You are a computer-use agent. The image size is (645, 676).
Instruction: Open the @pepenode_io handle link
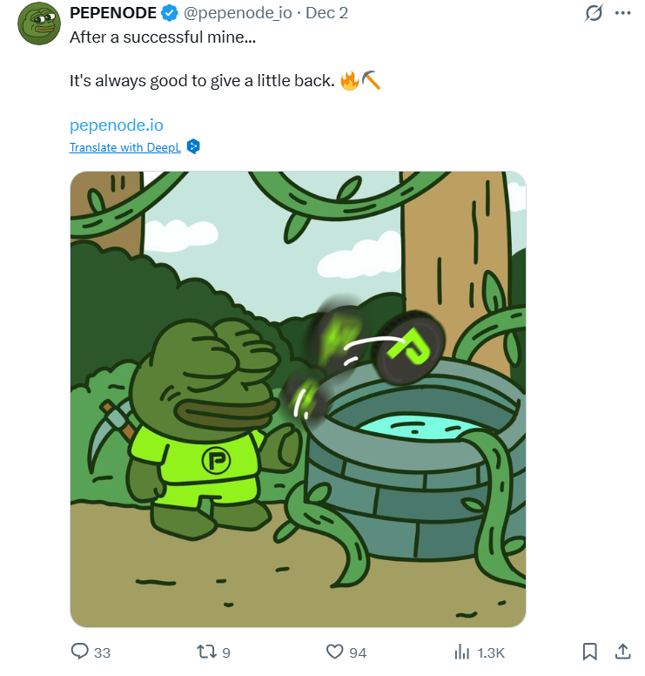238,14
